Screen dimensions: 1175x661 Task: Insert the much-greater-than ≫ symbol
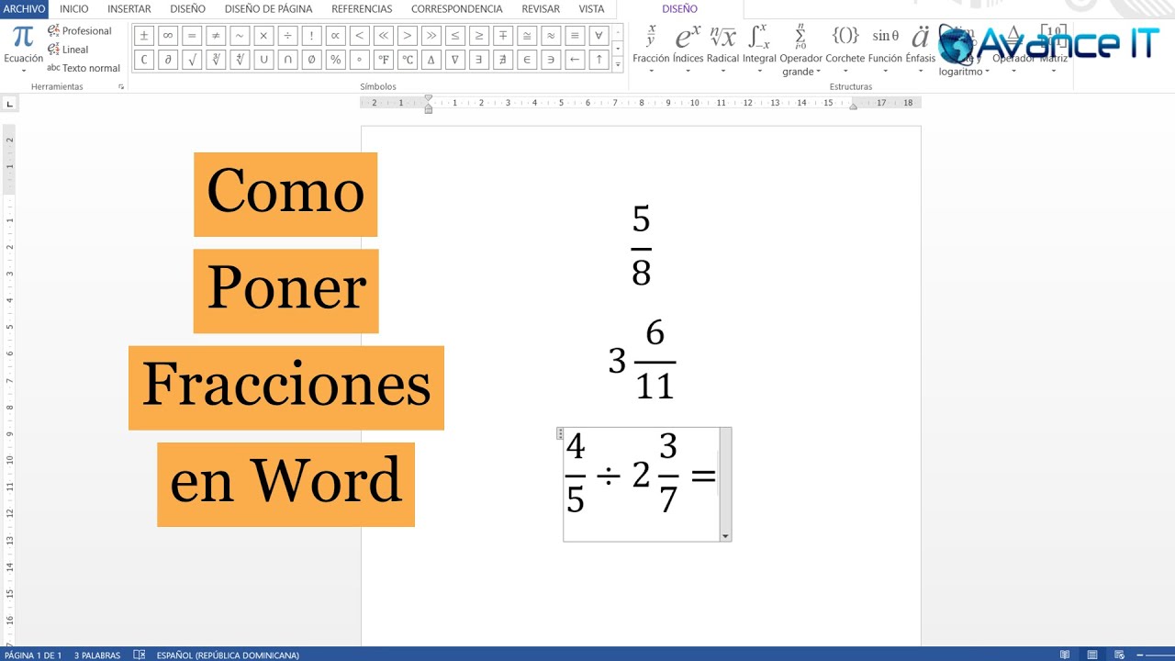point(431,36)
